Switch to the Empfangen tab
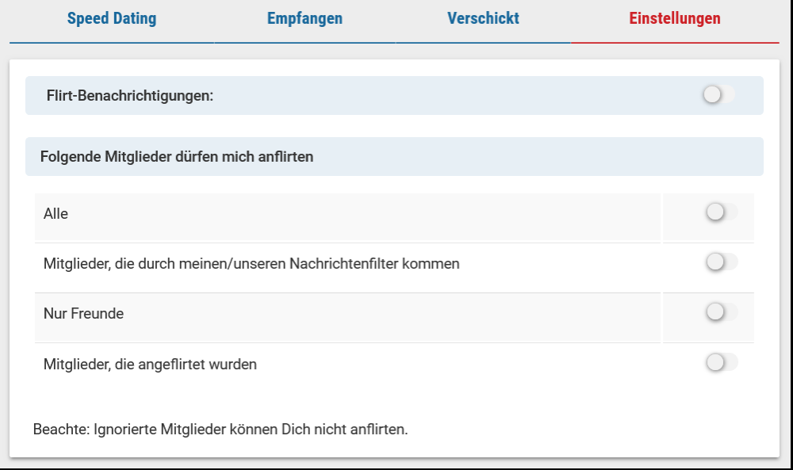 (305, 19)
